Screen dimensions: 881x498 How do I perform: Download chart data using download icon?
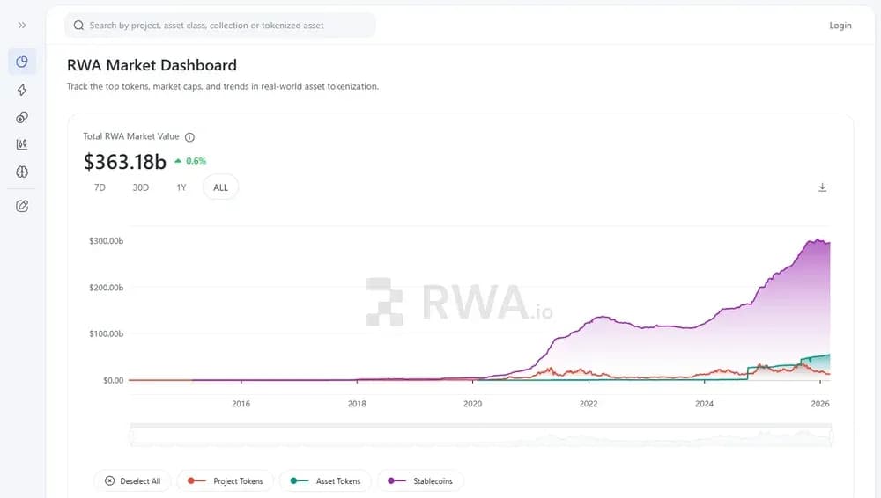(x=822, y=187)
